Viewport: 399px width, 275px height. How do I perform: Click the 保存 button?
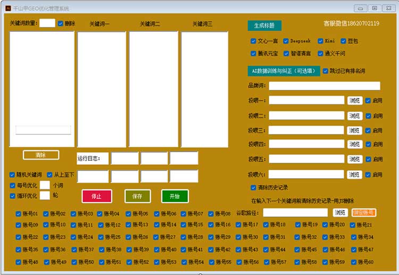click(x=137, y=196)
